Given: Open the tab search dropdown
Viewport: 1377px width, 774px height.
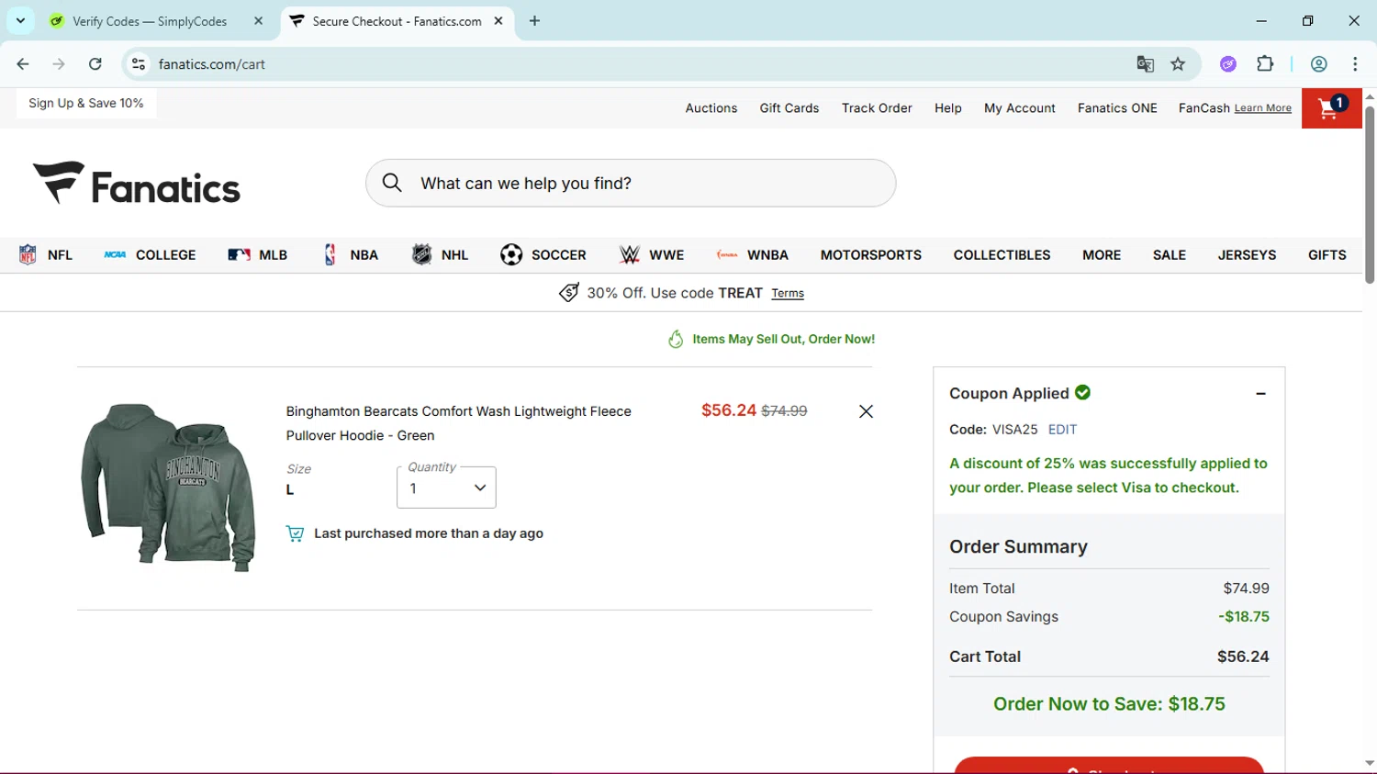Looking at the screenshot, I should point(20,21).
